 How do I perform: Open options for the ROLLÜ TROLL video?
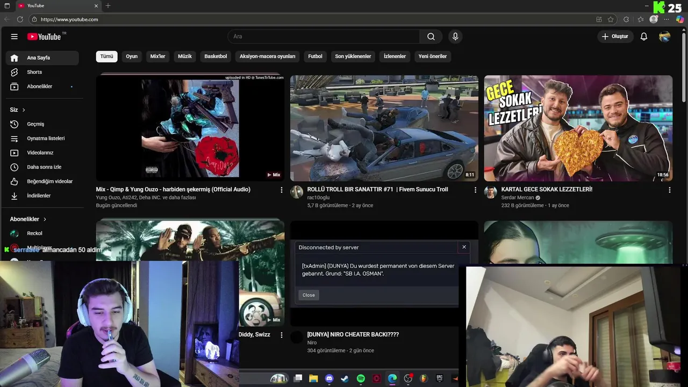[x=475, y=190]
